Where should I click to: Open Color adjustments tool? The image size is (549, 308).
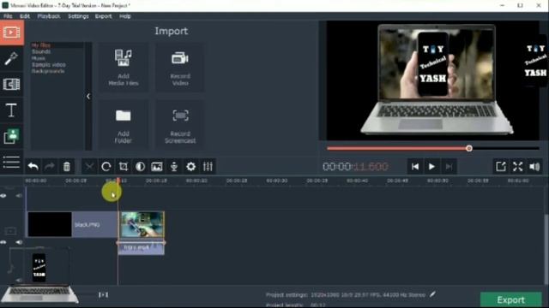pos(140,167)
